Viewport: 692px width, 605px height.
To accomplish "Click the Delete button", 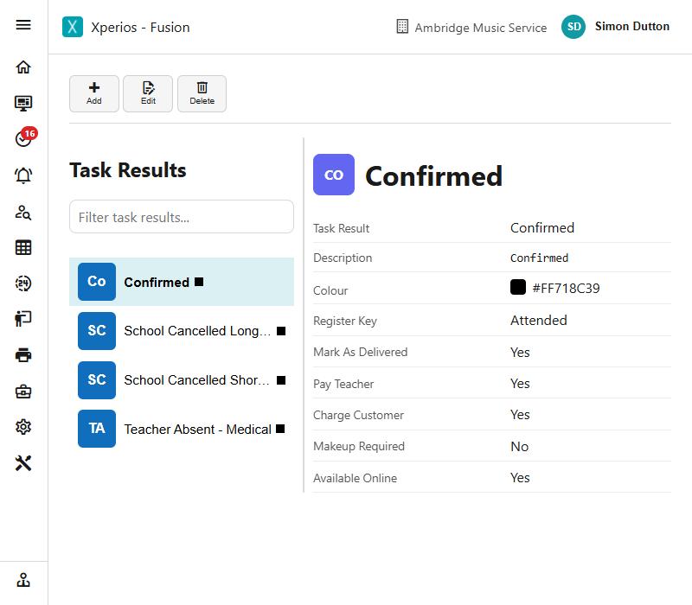I will (x=202, y=93).
